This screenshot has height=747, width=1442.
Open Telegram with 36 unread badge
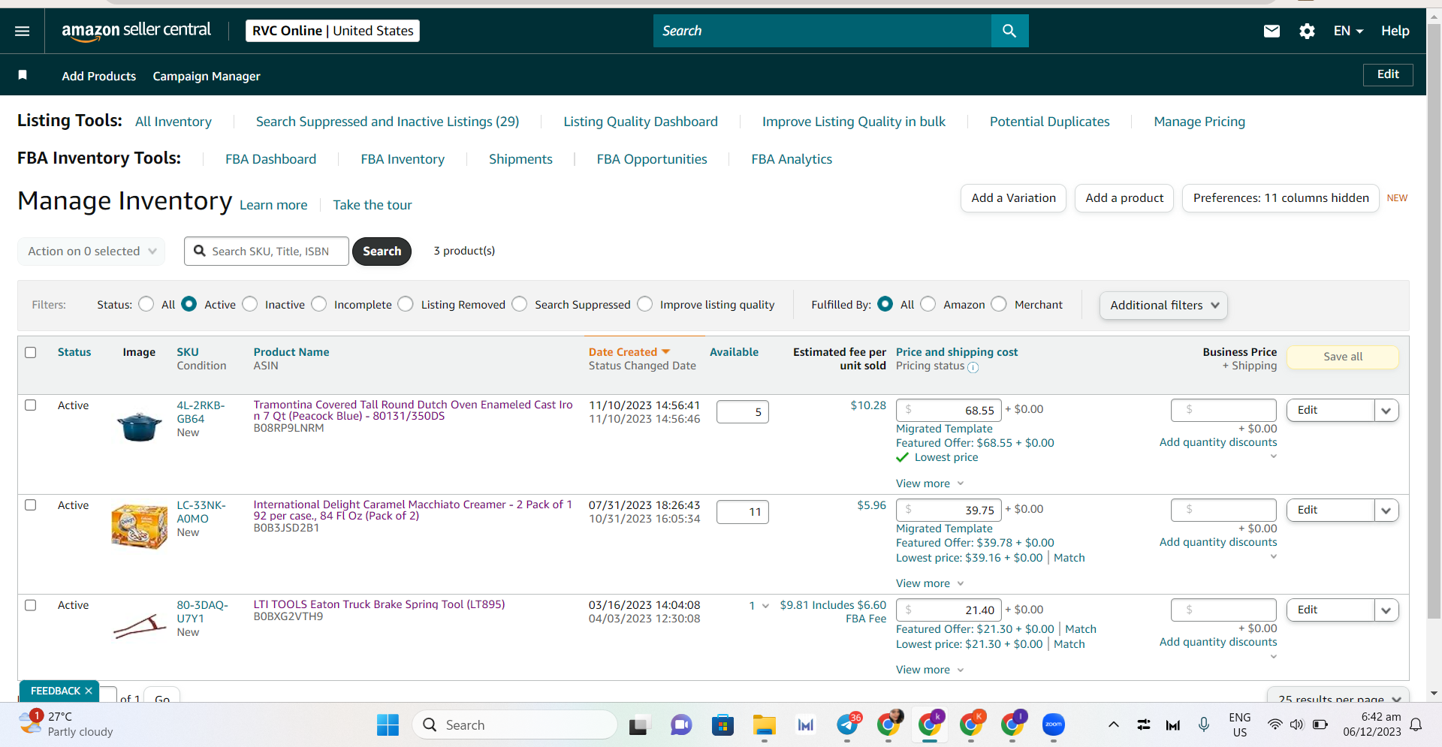click(849, 724)
